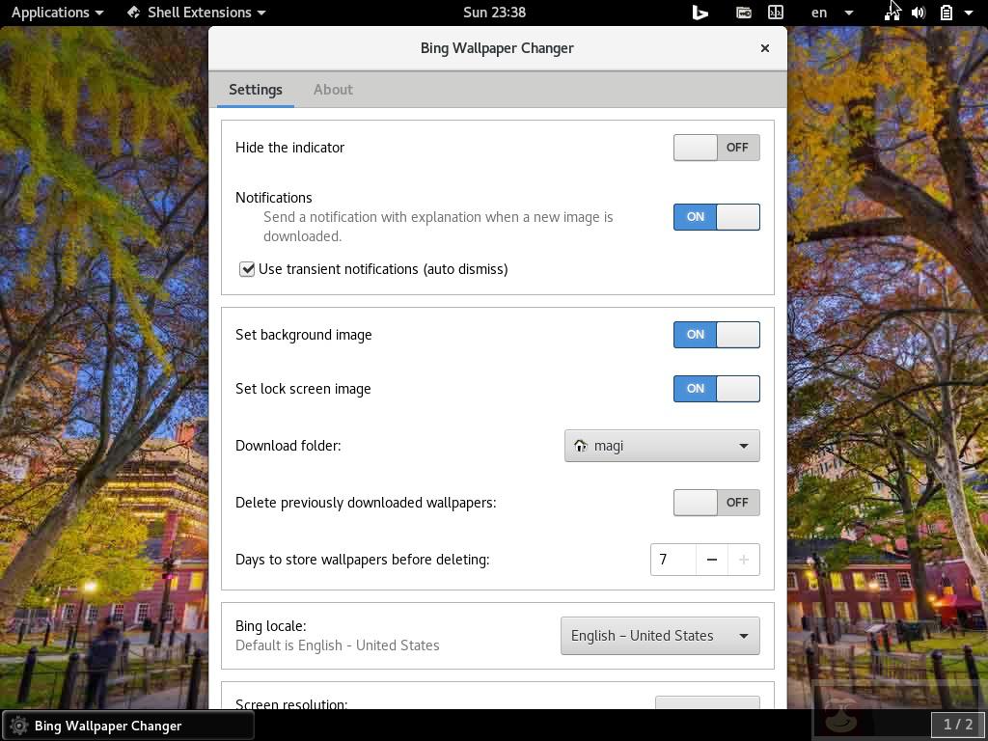988x741 pixels.
Task: Uncheck Use transient notifications
Action: [x=247, y=269]
